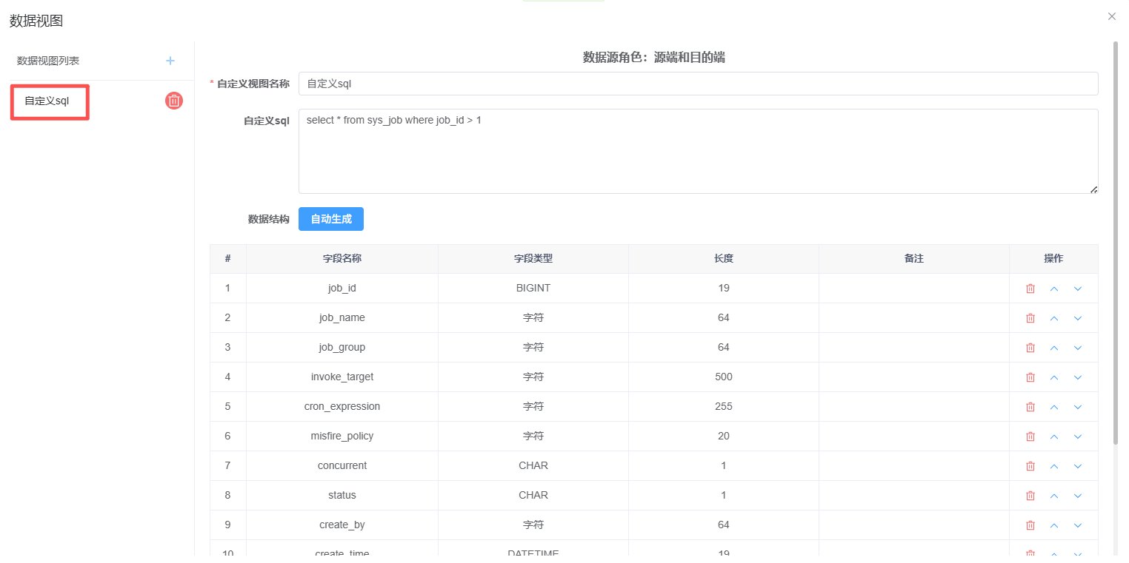1129x563 pixels.
Task: Click the 自定义视图名称 input field
Action: tap(697, 84)
